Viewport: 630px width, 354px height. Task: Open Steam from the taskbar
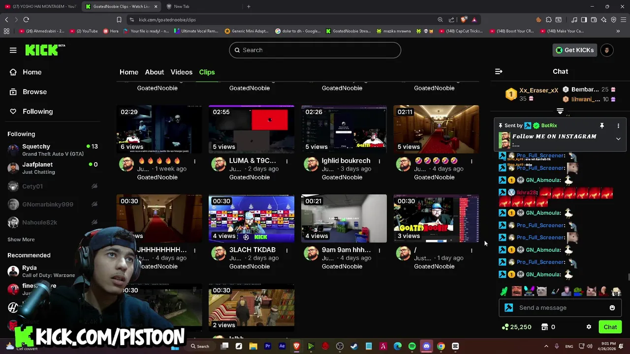point(354,346)
